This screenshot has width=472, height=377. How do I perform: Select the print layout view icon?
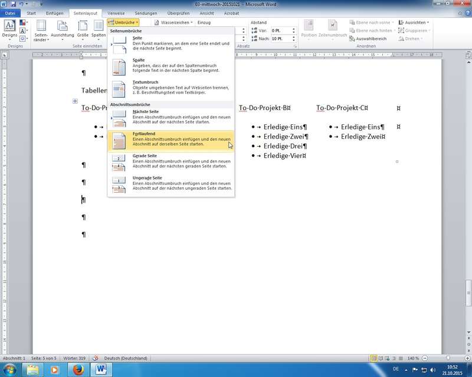click(373, 358)
